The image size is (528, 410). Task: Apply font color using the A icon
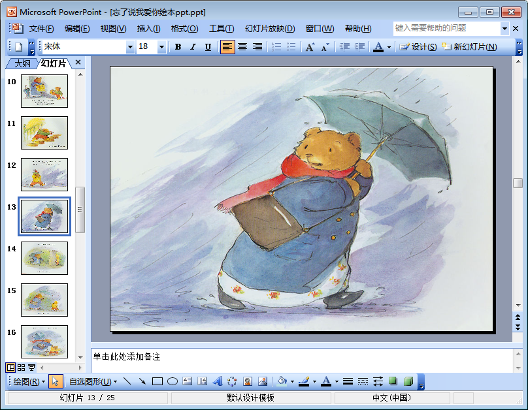coord(378,47)
